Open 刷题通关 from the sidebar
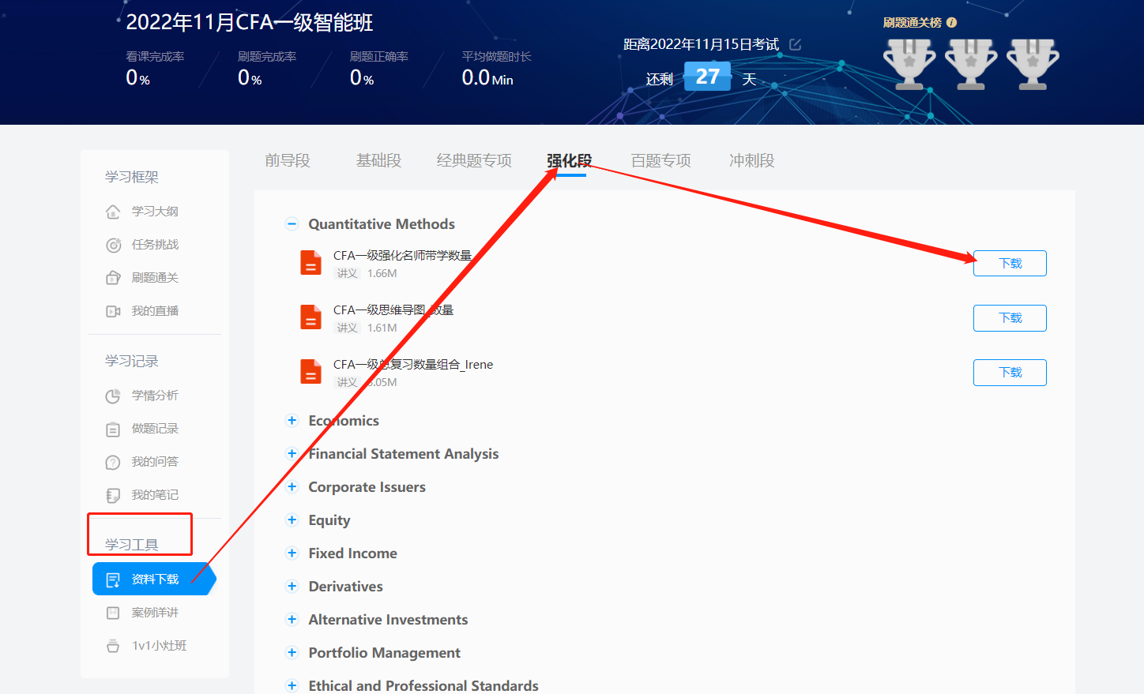The image size is (1144, 694). pyautogui.click(x=155, y=278)
